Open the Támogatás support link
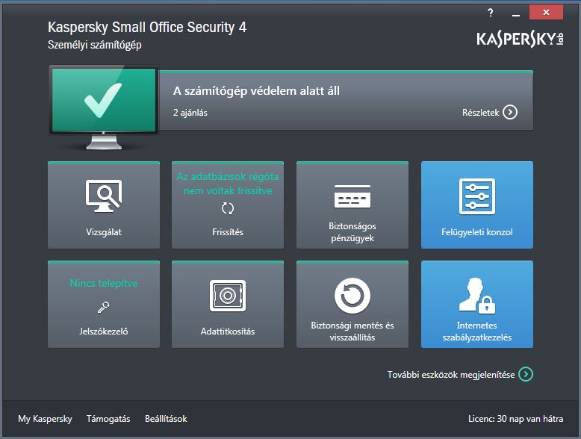Image resolution: width=581 pixels, height=439 pixels. point(108,419)
